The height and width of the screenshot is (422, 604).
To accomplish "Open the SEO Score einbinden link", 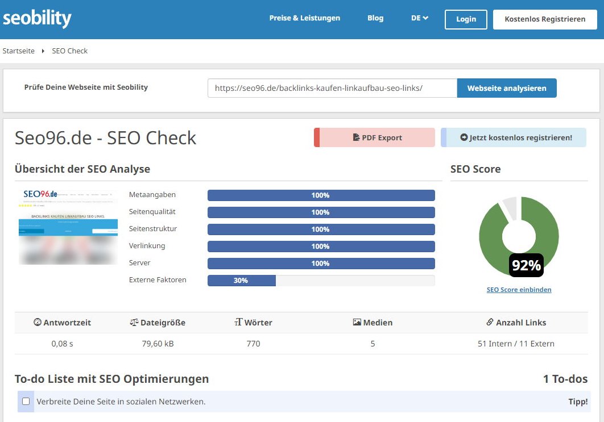I will click(519, 290).
